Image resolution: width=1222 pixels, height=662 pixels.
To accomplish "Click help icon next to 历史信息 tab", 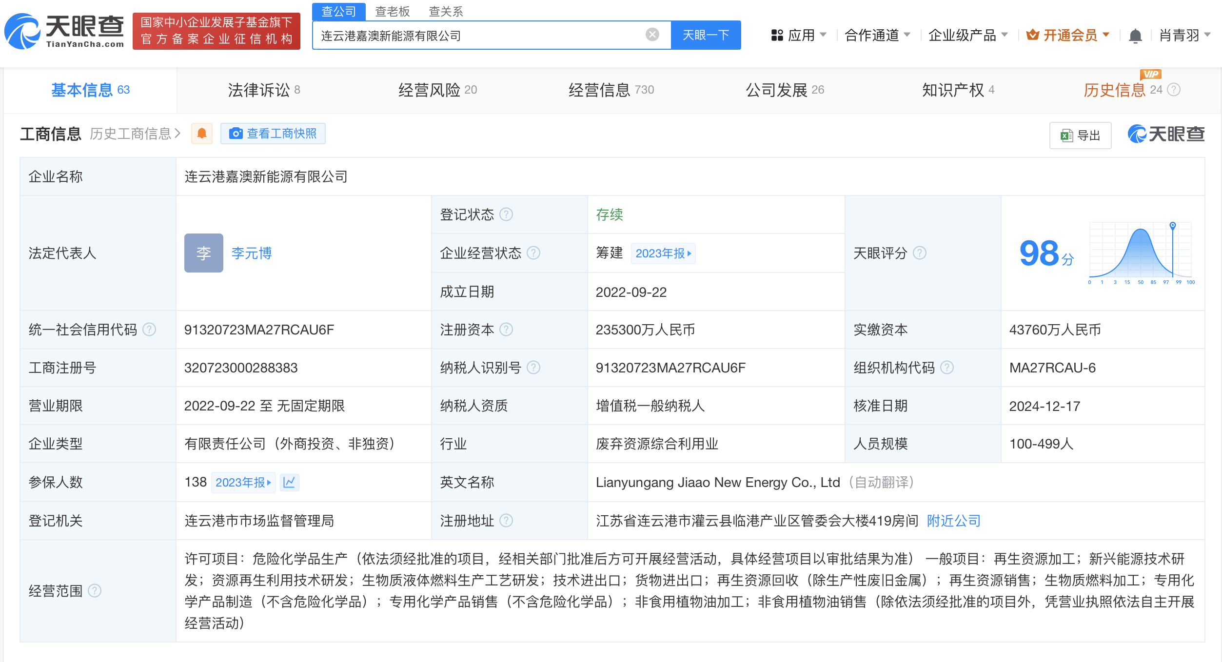I will click(1174, 90).
